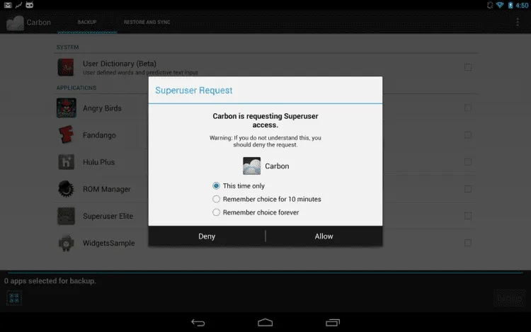Click the 'Angry Birds' list label

pos(102,108)
